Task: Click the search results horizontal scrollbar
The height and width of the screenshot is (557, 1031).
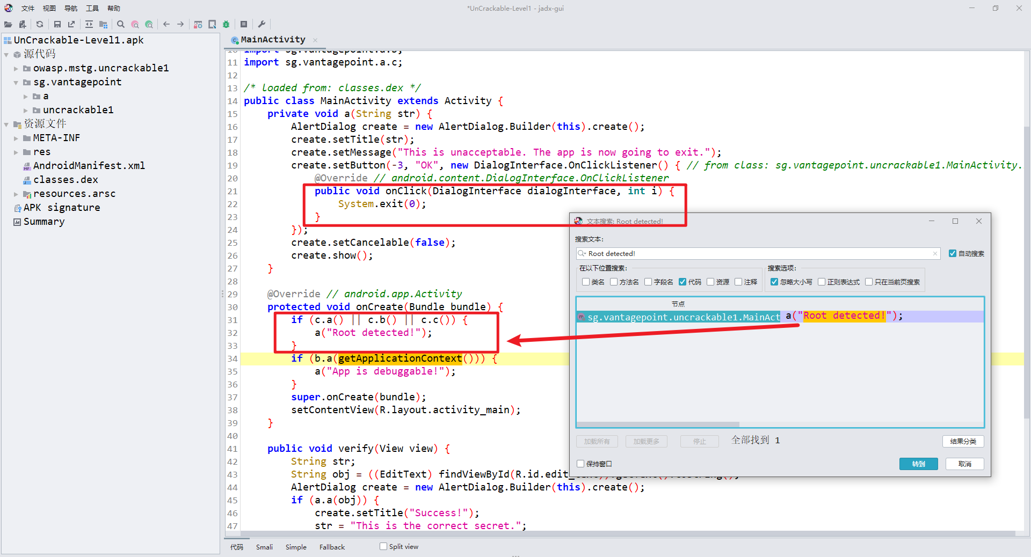Action: point(658,424)
